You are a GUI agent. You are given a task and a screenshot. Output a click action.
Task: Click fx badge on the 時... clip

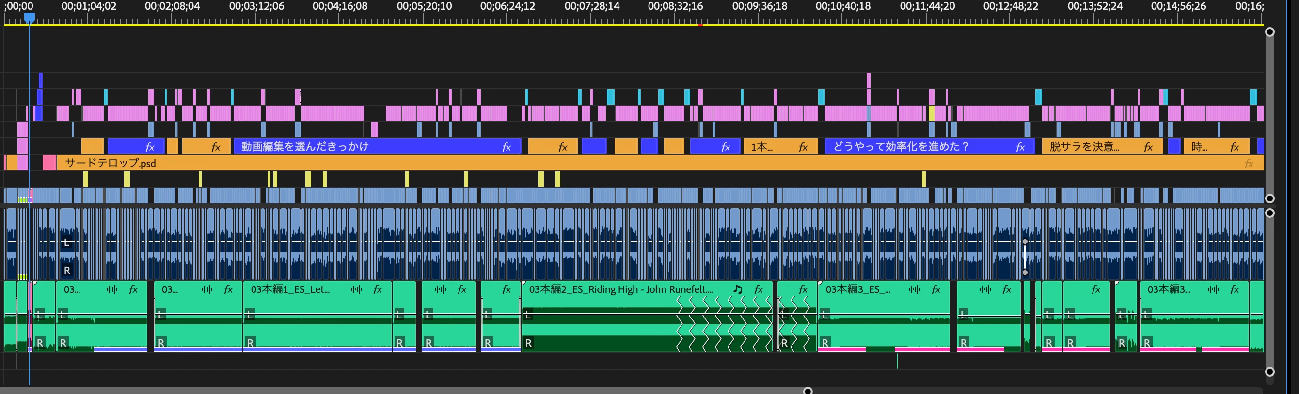pyautogui.click(x=1235, y=147)
